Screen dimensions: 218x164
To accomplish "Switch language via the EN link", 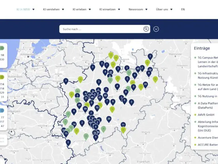I will click(x=183, y=10).
